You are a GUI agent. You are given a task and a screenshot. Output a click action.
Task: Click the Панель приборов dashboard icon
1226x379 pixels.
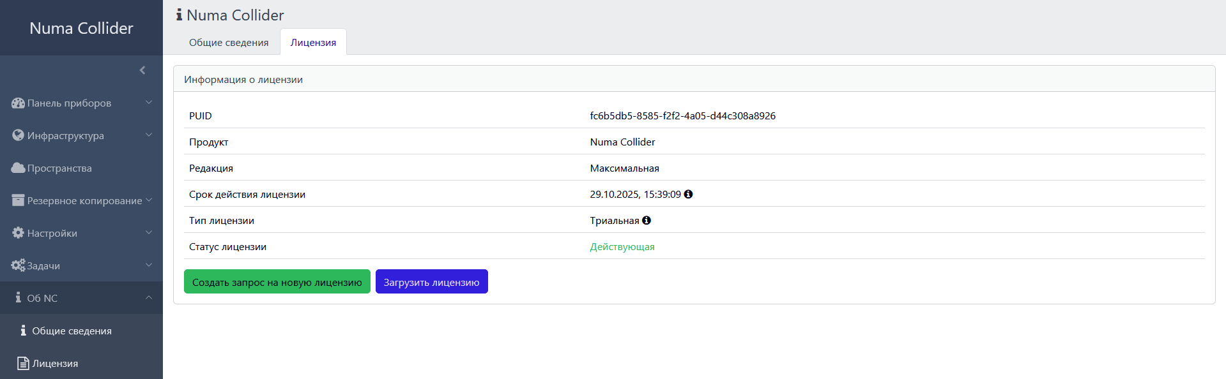coord(18,103)
